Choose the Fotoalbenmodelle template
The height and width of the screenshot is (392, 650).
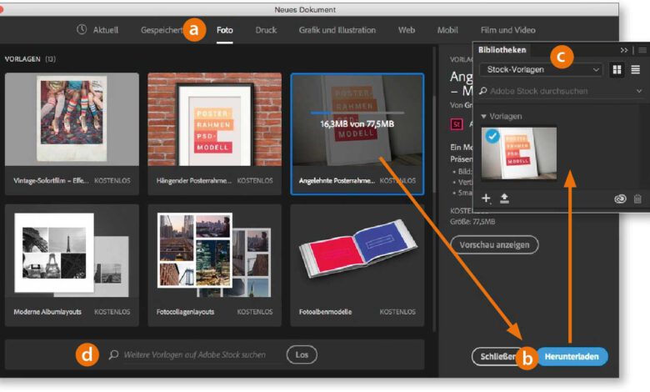pyautogui.click(x=357, y=264)
